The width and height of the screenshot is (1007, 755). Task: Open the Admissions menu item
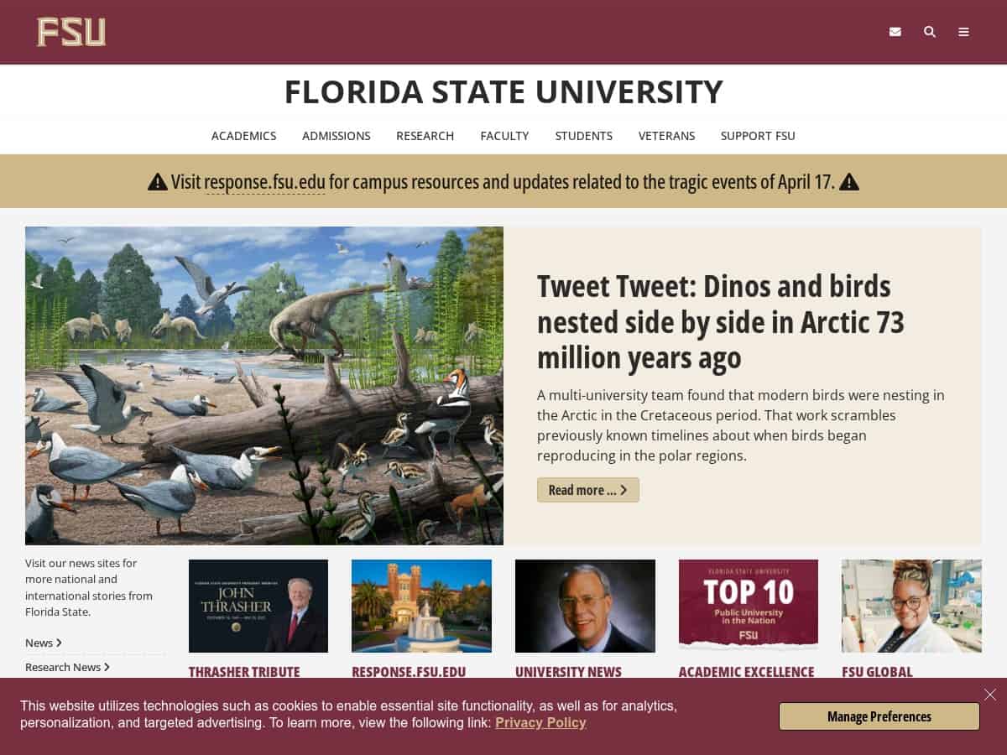[337, 136]
